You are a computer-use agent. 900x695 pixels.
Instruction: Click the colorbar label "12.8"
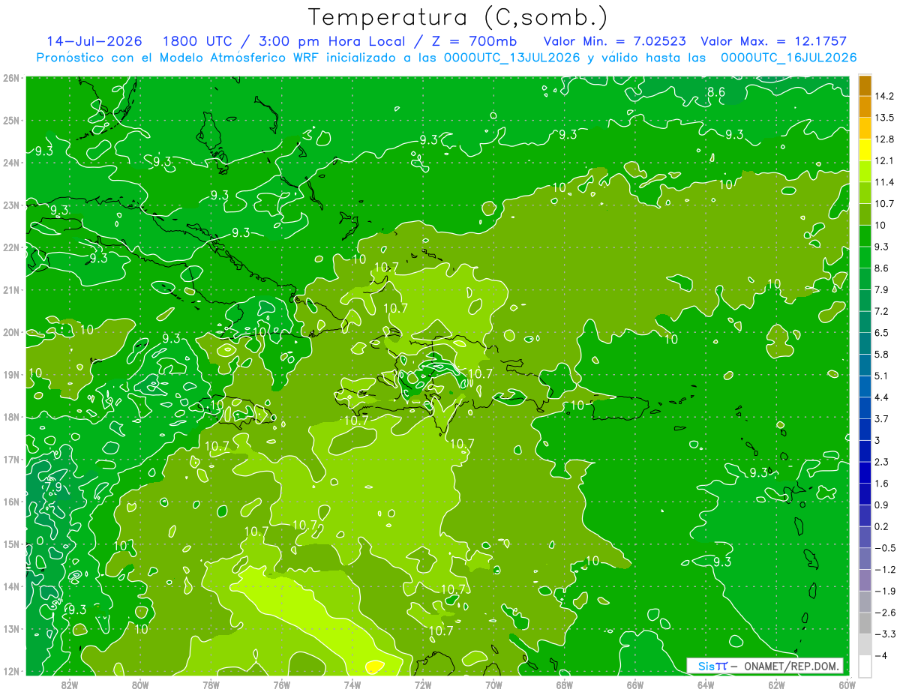pos(884,139)
